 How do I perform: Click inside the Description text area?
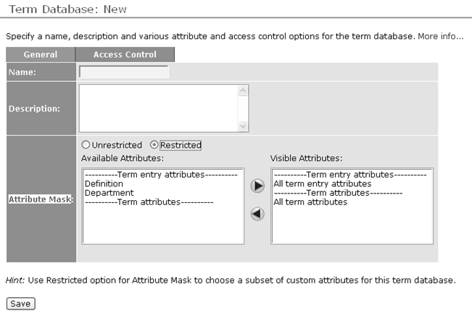point(158,108)
